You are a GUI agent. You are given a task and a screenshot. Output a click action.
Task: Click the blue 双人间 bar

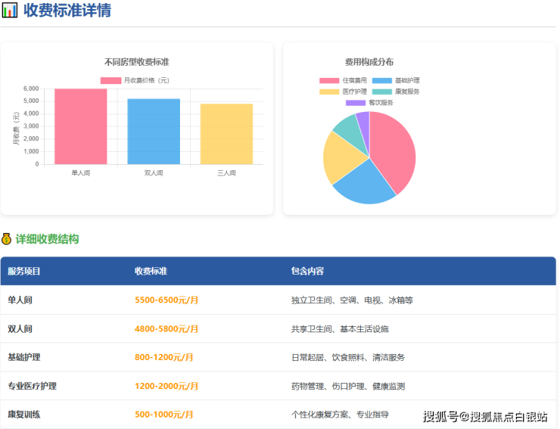154,131
